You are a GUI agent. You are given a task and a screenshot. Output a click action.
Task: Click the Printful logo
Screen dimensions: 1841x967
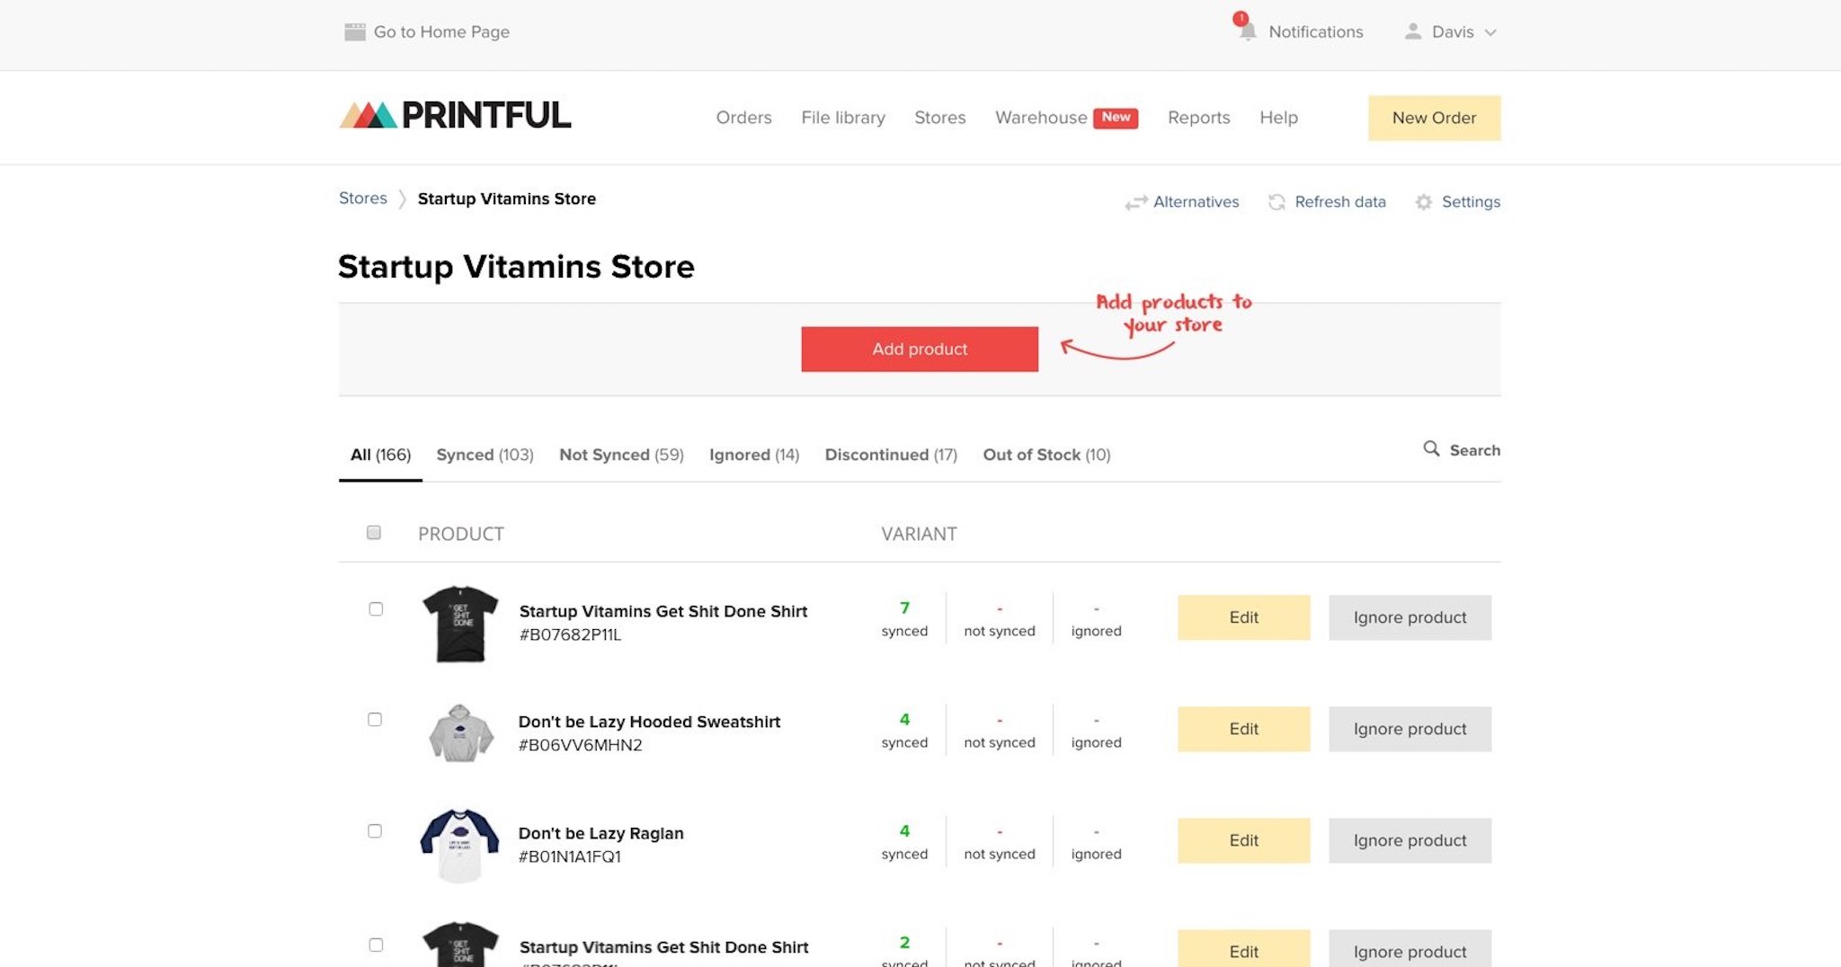tap(455, 115)
